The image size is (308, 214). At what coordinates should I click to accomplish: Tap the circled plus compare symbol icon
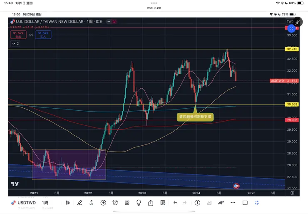103,203
